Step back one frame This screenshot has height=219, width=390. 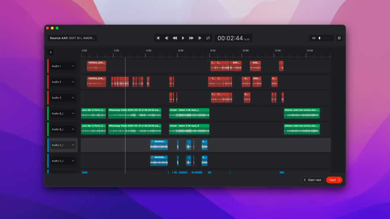[x=166, y=38]
